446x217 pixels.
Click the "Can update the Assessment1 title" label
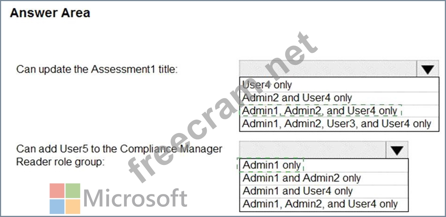97,69
